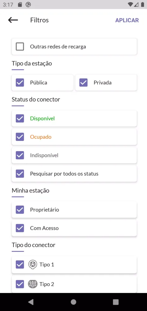Tap Android back navigation triangle
147x311 pixels.
(31, 302)
